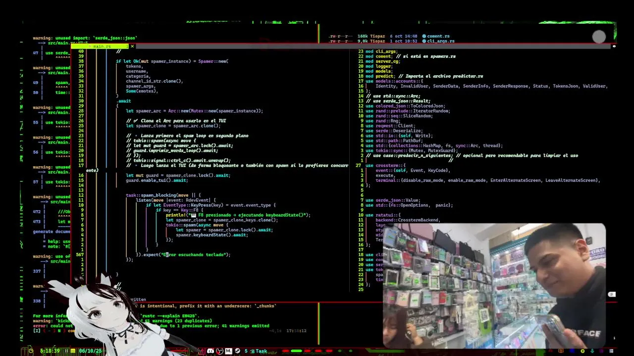The width and height of the screenshot is (634, 356).
Task: Click the 'if key == Key::F8 {' line
Action: 179,210
